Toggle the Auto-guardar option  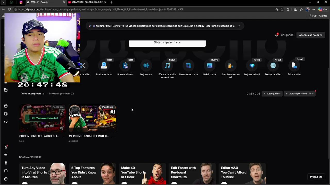click(272, 94)
